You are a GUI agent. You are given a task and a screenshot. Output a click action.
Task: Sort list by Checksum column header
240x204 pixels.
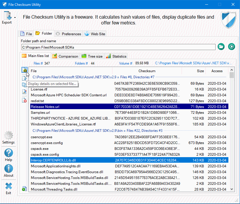pyautogui.click(x=147, y=71)
